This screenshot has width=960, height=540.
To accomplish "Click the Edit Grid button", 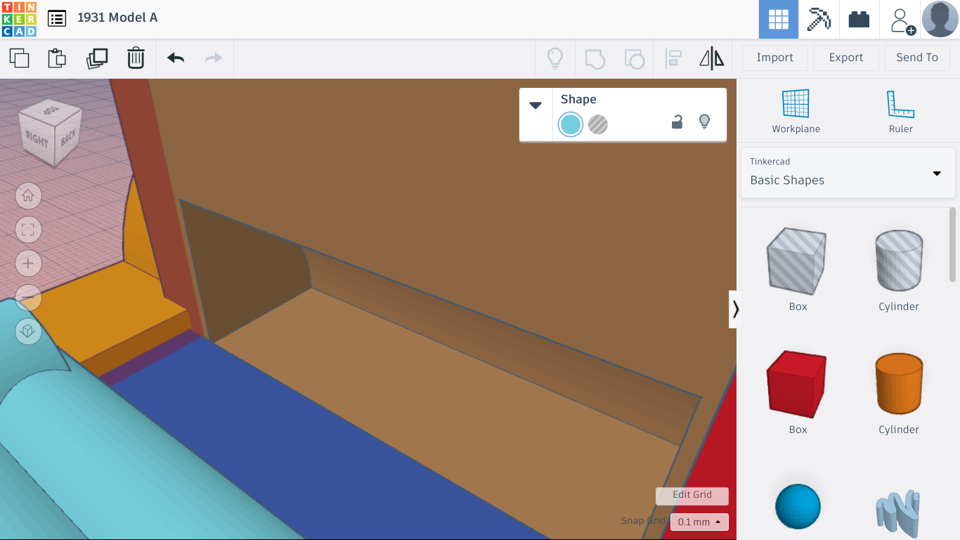I will point(692,496).
